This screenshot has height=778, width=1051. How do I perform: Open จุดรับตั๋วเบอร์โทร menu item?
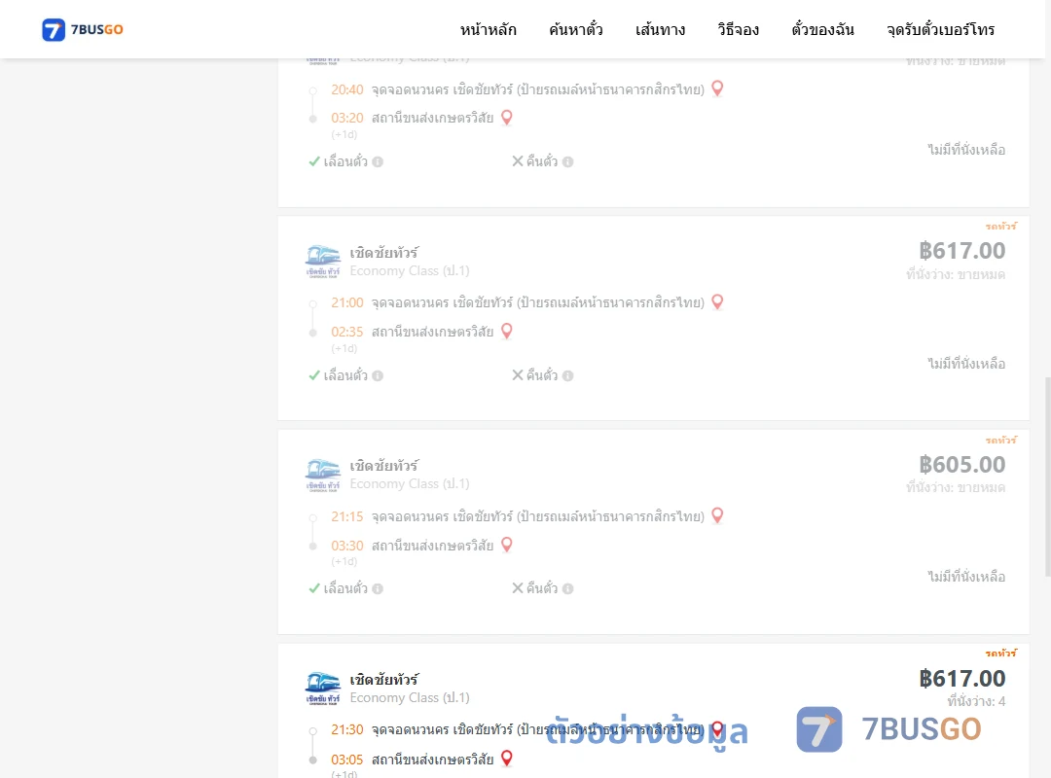940,29
